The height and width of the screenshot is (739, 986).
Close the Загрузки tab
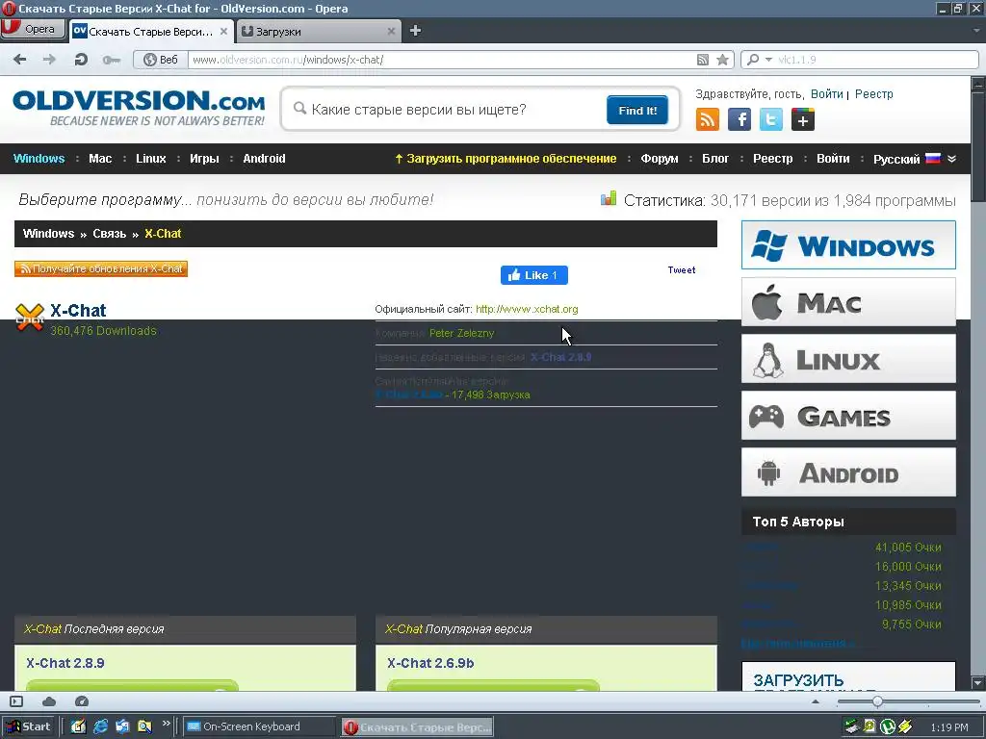pyautogui.click(x=391, y=32)
